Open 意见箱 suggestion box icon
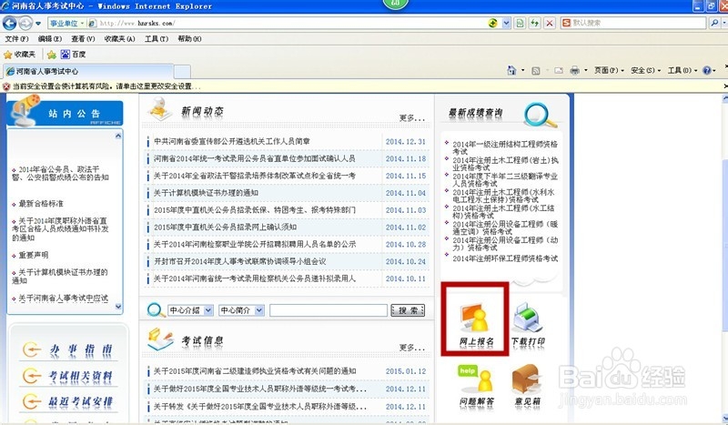728x425 pixels. (528, 387)
